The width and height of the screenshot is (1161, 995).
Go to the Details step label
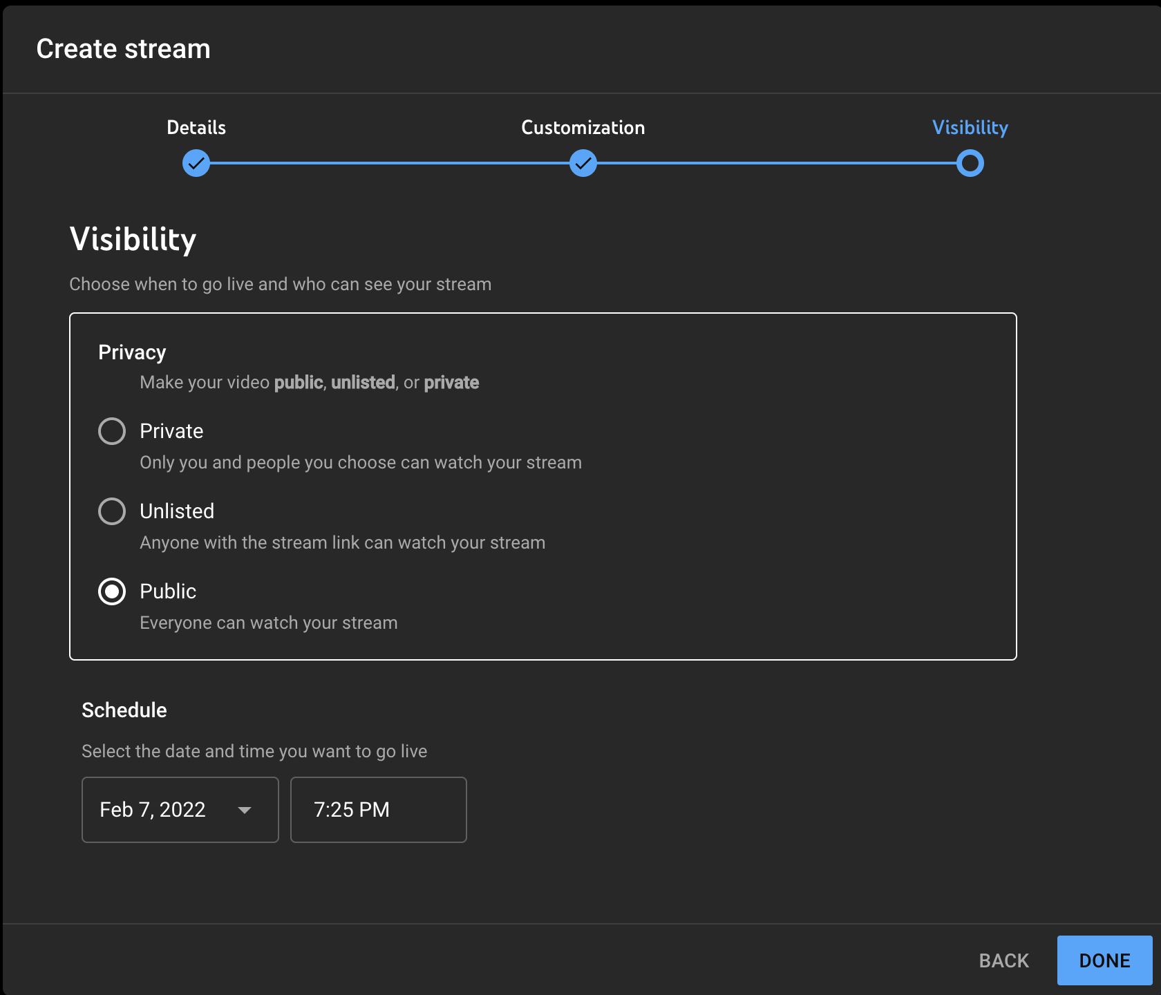[x=196, y=128]
